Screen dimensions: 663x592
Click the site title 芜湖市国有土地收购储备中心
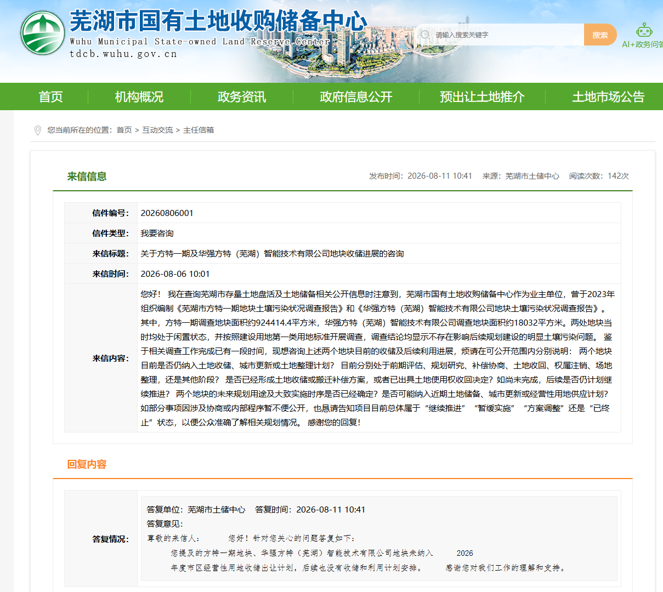pos(218,21)
